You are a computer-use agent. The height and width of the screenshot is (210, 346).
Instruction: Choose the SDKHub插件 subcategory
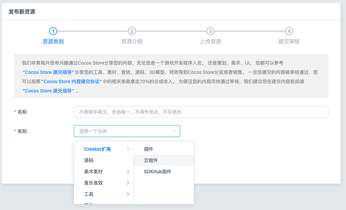(164, 171)
